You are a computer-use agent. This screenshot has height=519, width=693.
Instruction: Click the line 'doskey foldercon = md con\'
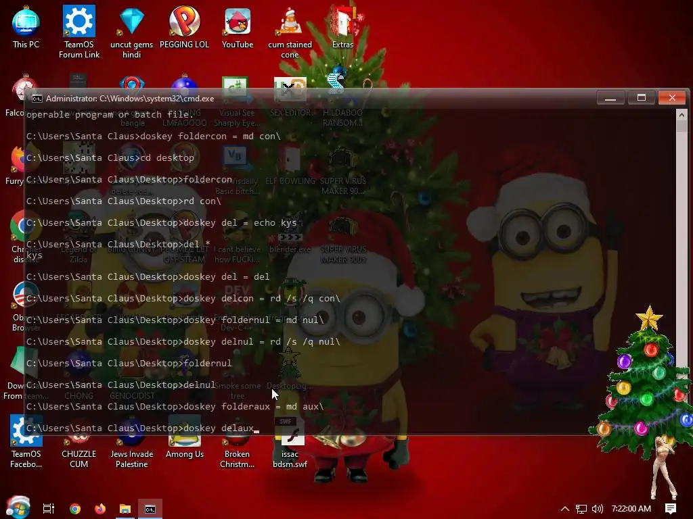(x=154, y=137)
